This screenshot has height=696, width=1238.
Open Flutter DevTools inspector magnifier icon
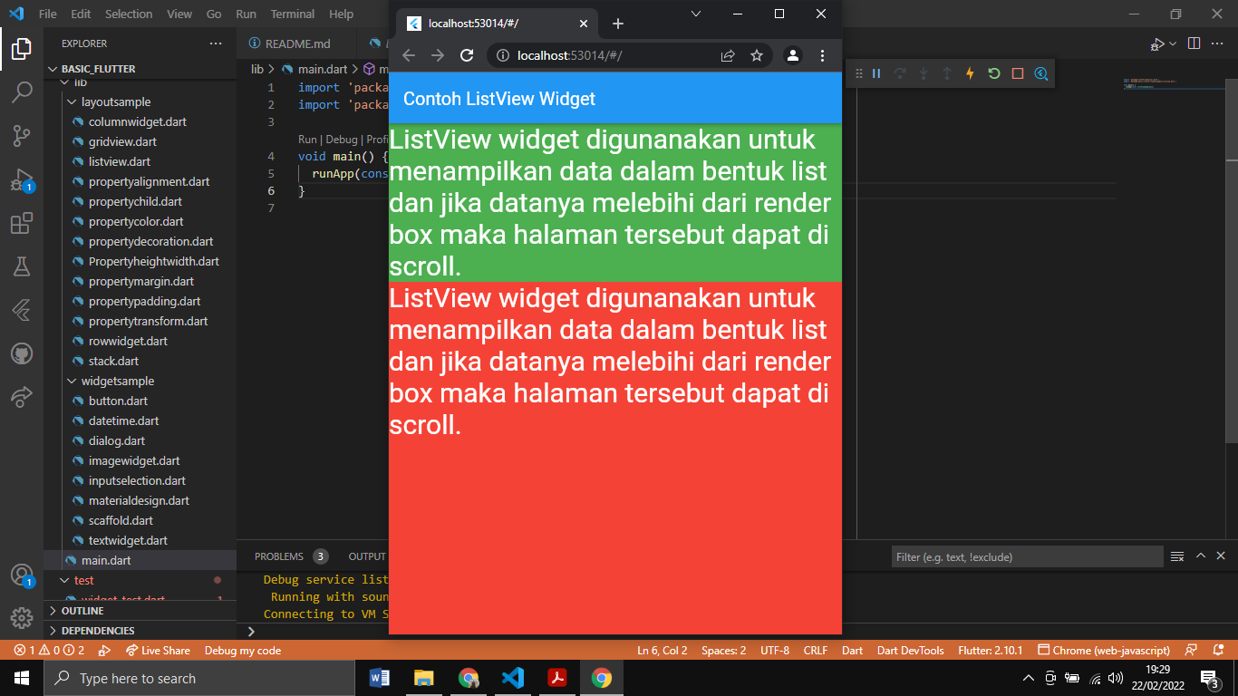1040,73
